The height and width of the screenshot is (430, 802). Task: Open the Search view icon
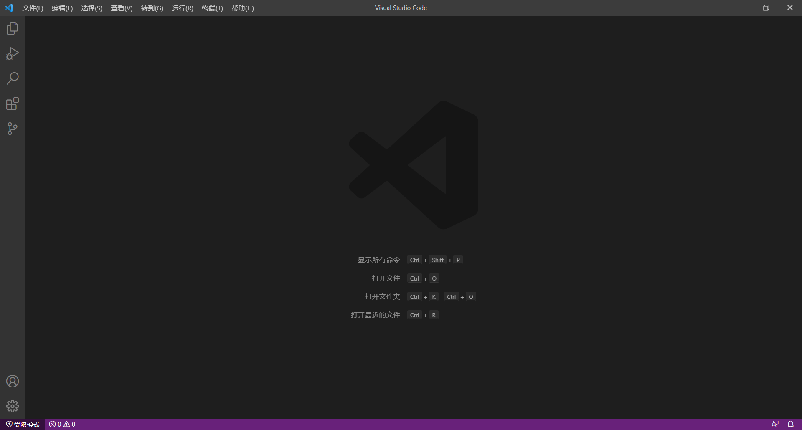pyautogui.click(x=13, y=78)
